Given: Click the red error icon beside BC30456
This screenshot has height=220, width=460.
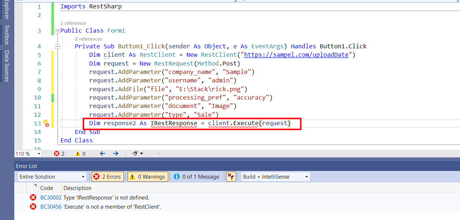Looking at the screenshot, I should pyautogui.click(x=33, y=207).
